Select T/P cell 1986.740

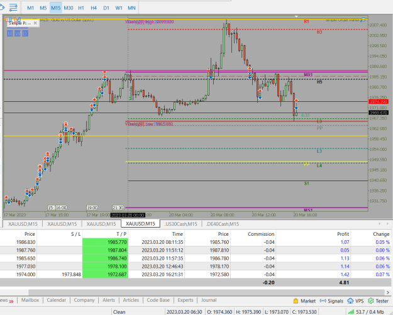click(105, 258)
